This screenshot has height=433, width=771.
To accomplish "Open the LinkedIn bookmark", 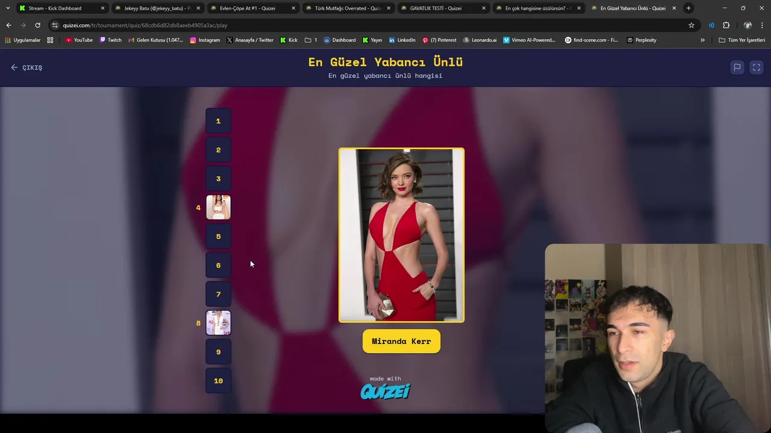I will click(x=402, y=40).
